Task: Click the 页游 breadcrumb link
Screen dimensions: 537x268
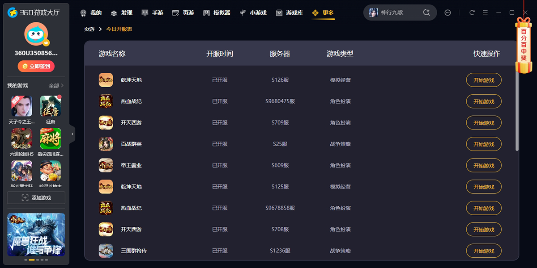Action: (x=89, y=29)
